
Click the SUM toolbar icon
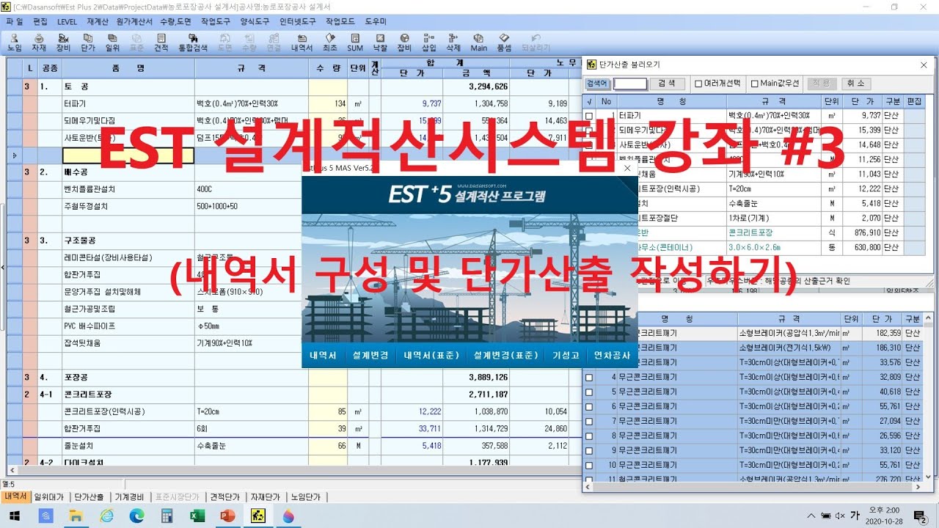coord(355,42)
